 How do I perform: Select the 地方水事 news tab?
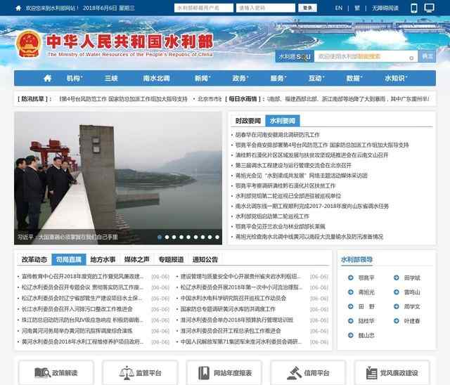coord(103,259)
